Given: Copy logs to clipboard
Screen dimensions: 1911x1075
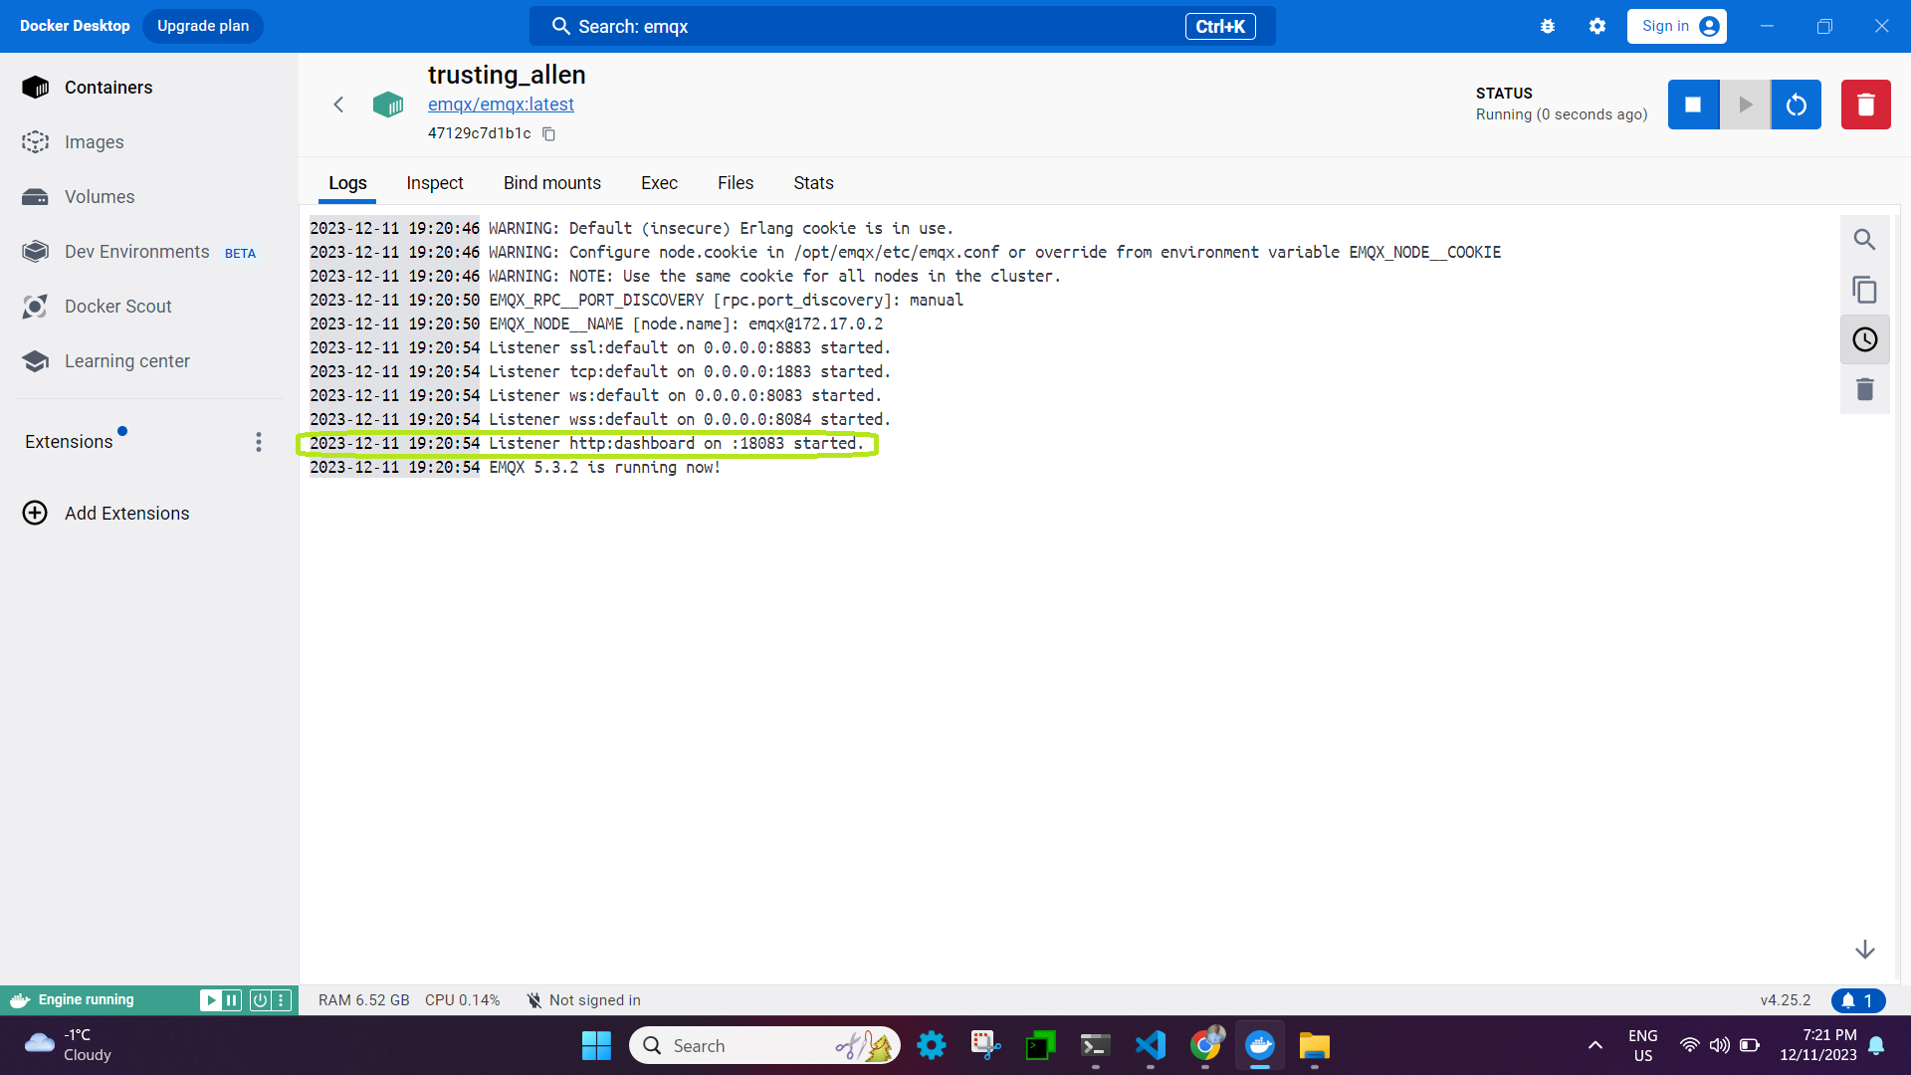Looking at the screenshot, I should click(1865, 290).
